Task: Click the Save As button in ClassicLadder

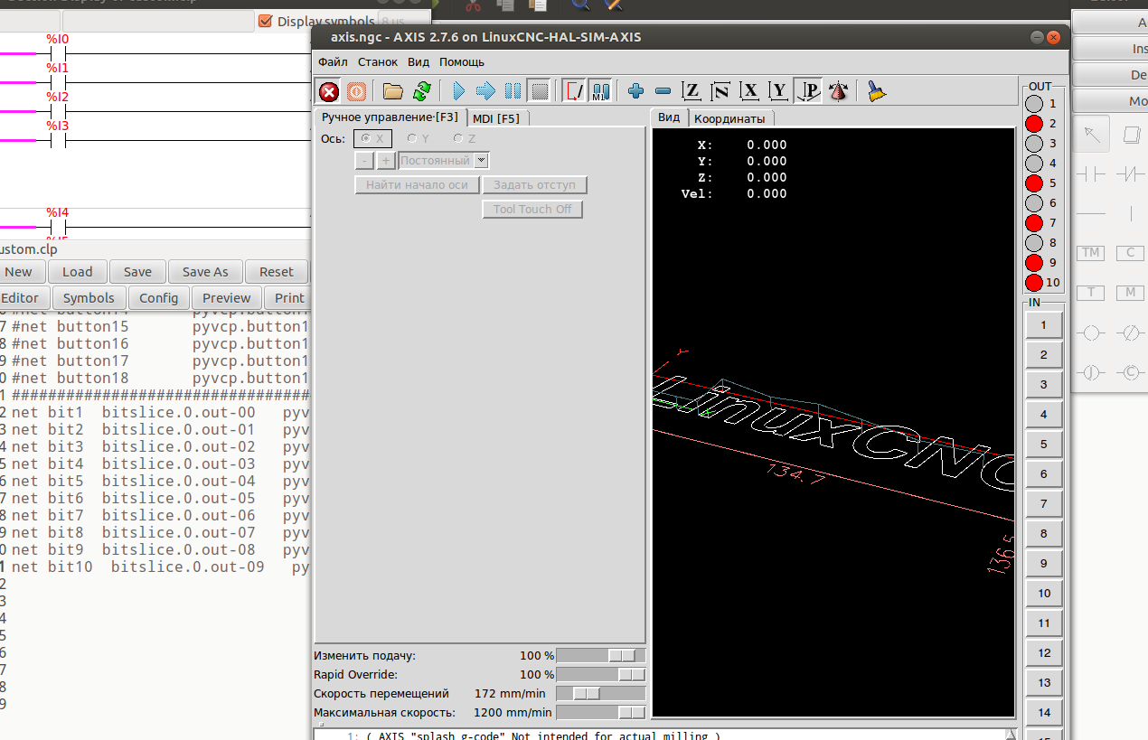Action: pyautogui.click(x=205, y=271)
